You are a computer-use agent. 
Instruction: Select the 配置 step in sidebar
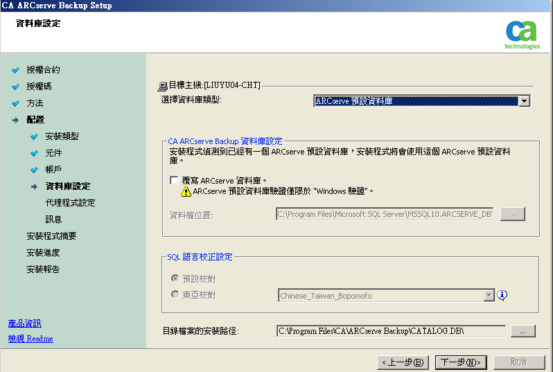35,120
